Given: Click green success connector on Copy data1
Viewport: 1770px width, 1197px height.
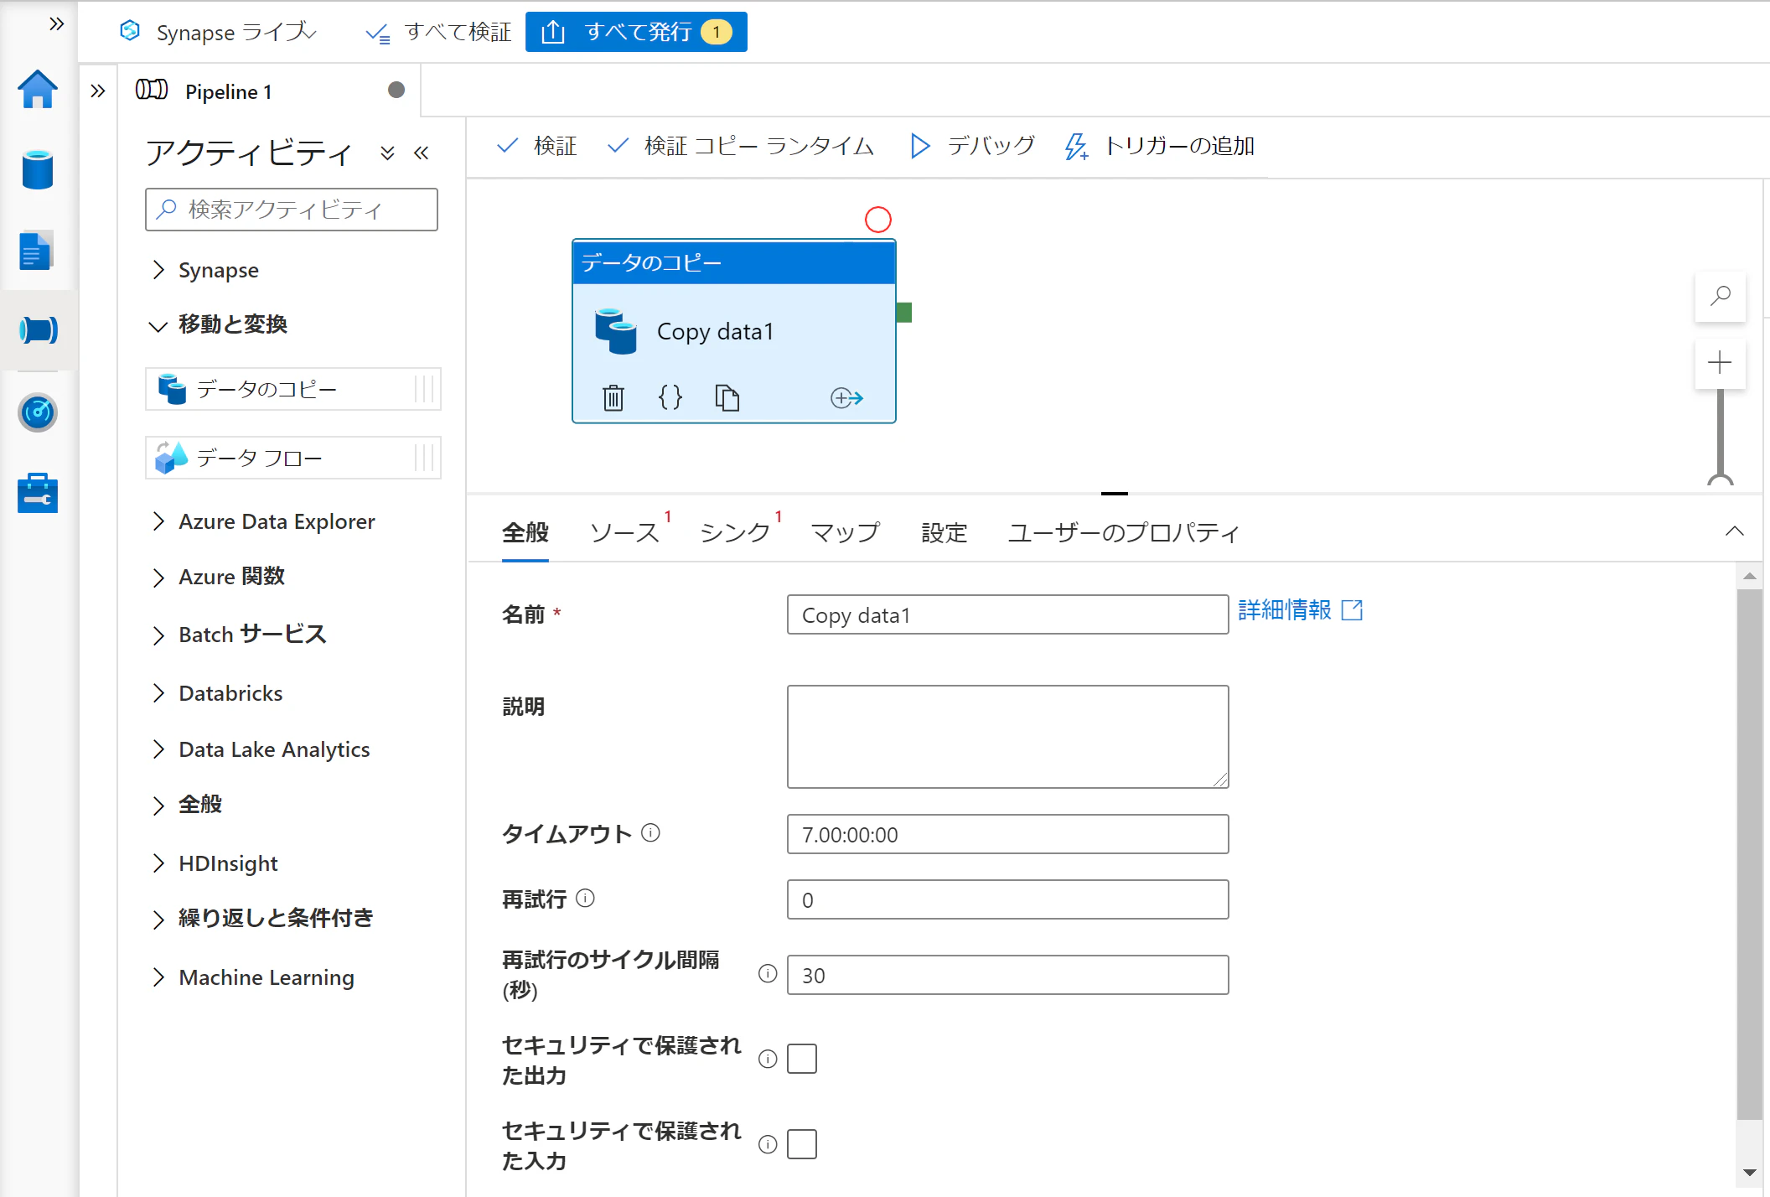Looking at the screenshot, I should click(x=903, y=313).
